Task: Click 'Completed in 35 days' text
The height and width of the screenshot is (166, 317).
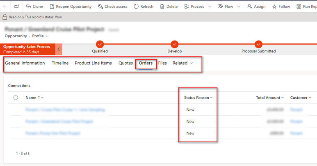Action: [x=21, y=52]
